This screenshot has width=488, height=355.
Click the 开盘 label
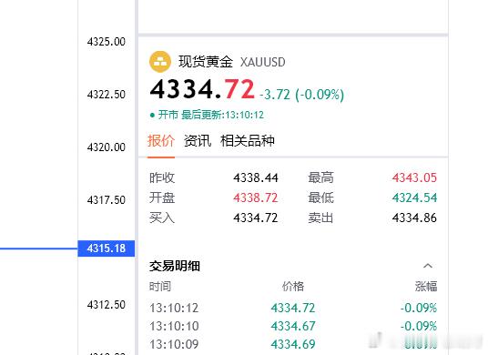coord(162,198)
